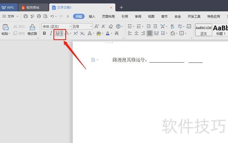Open the borders dropdown
The width and height of the screenshot is (228, 143).
[x=186, y=33]
